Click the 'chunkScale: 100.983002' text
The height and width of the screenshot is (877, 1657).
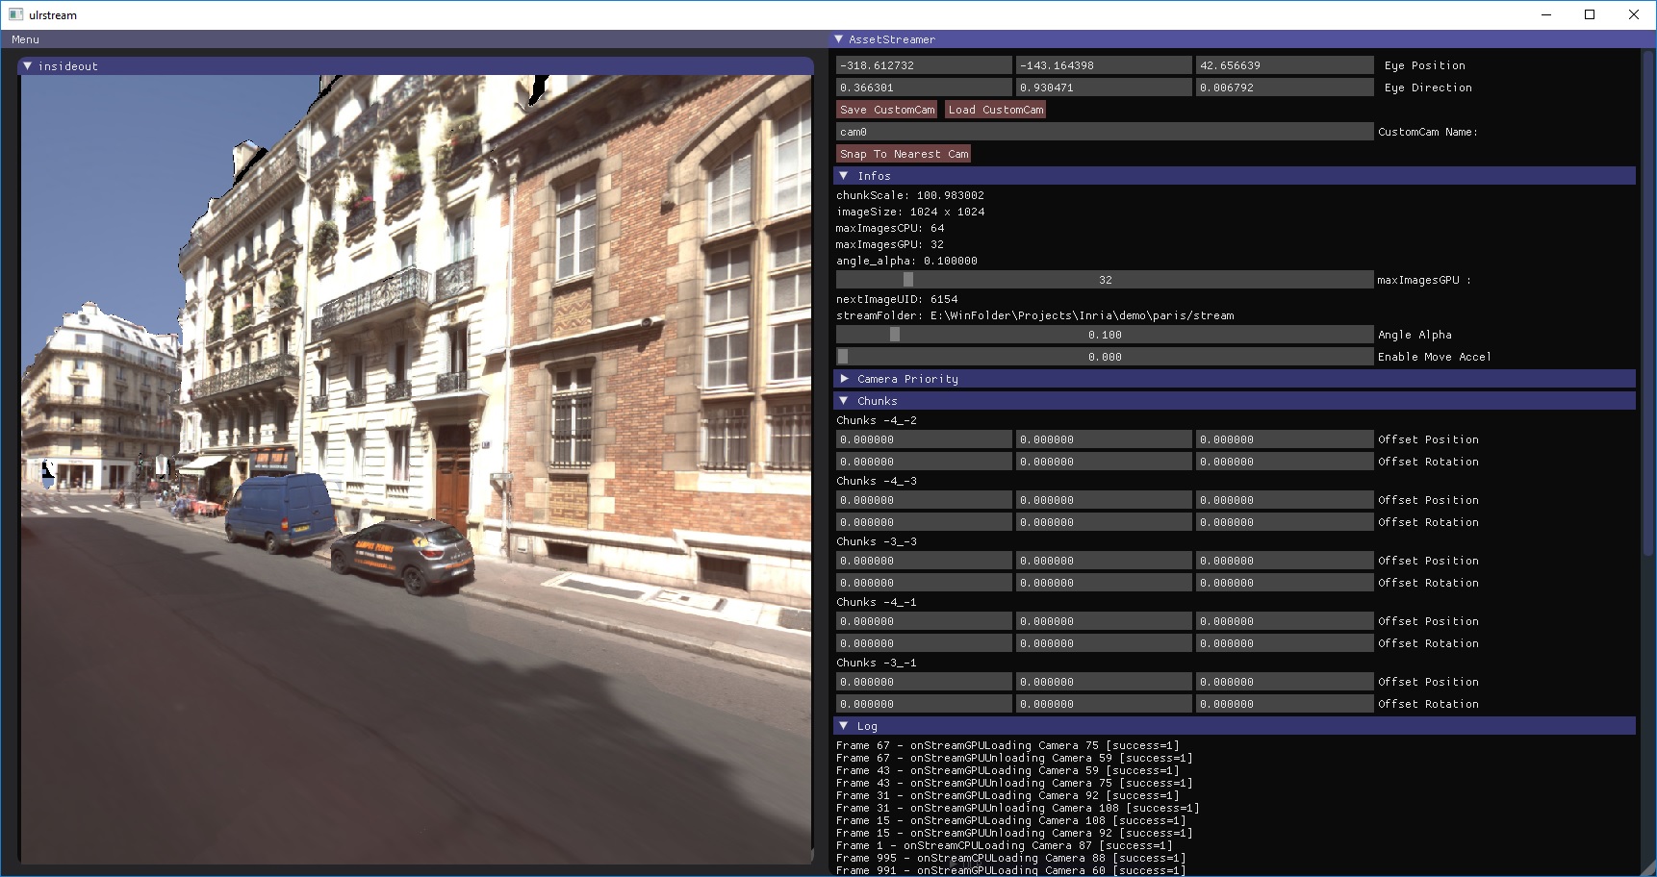(x=910, y=195)
